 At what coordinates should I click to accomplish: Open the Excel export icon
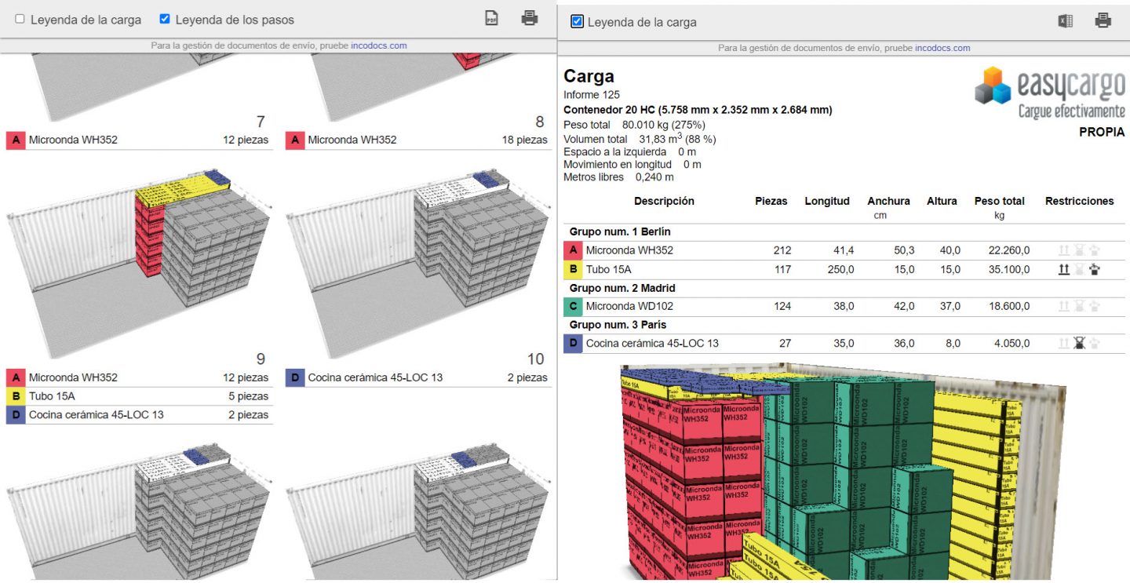[x=1065, y=21]
